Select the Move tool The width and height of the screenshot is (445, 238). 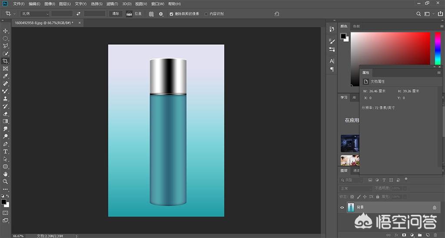coord(6,31)
